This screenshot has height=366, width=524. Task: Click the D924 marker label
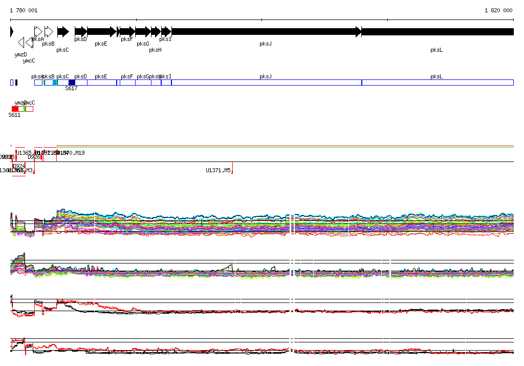click(x=19, y=166)
